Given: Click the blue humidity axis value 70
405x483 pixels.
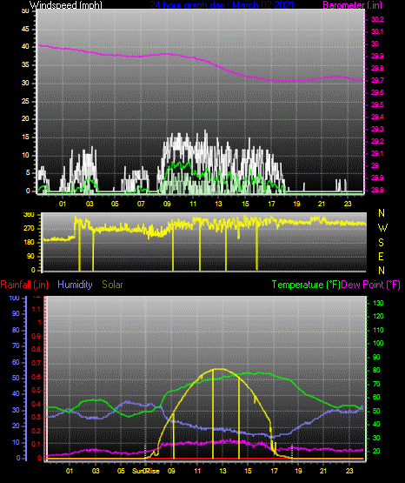Looking at the screenshot, I should click(x=16, y=345).
